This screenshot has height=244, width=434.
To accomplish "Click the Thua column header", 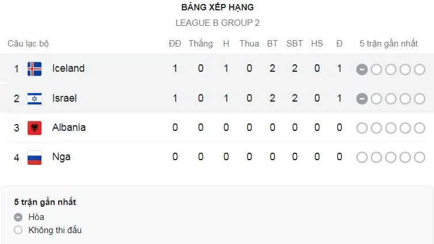I will [x=249, y=44].
